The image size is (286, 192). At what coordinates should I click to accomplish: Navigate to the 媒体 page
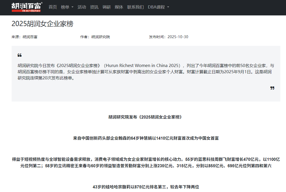pos(119,7)
